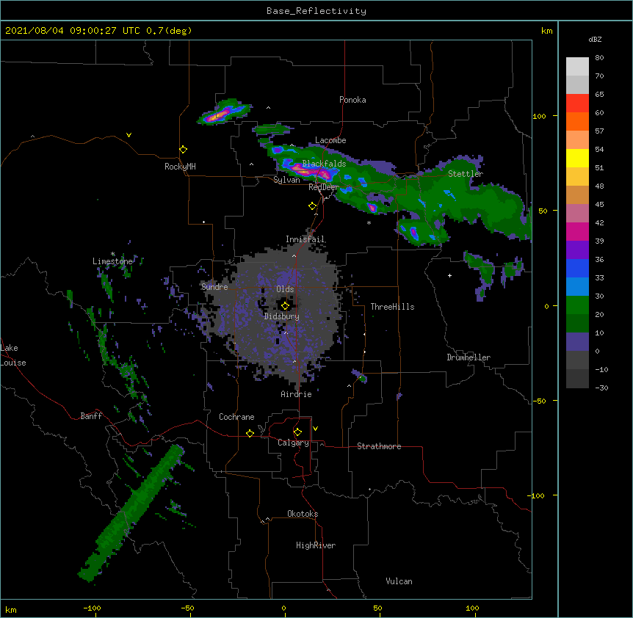
Task: Choose the light gray 80-70 dBZ legend swatch
Action: (x=577, y=67)
